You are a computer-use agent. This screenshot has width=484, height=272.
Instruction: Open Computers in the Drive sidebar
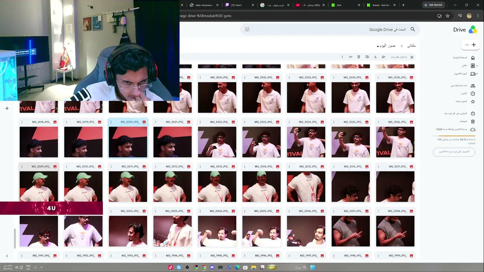click(473, 74)
